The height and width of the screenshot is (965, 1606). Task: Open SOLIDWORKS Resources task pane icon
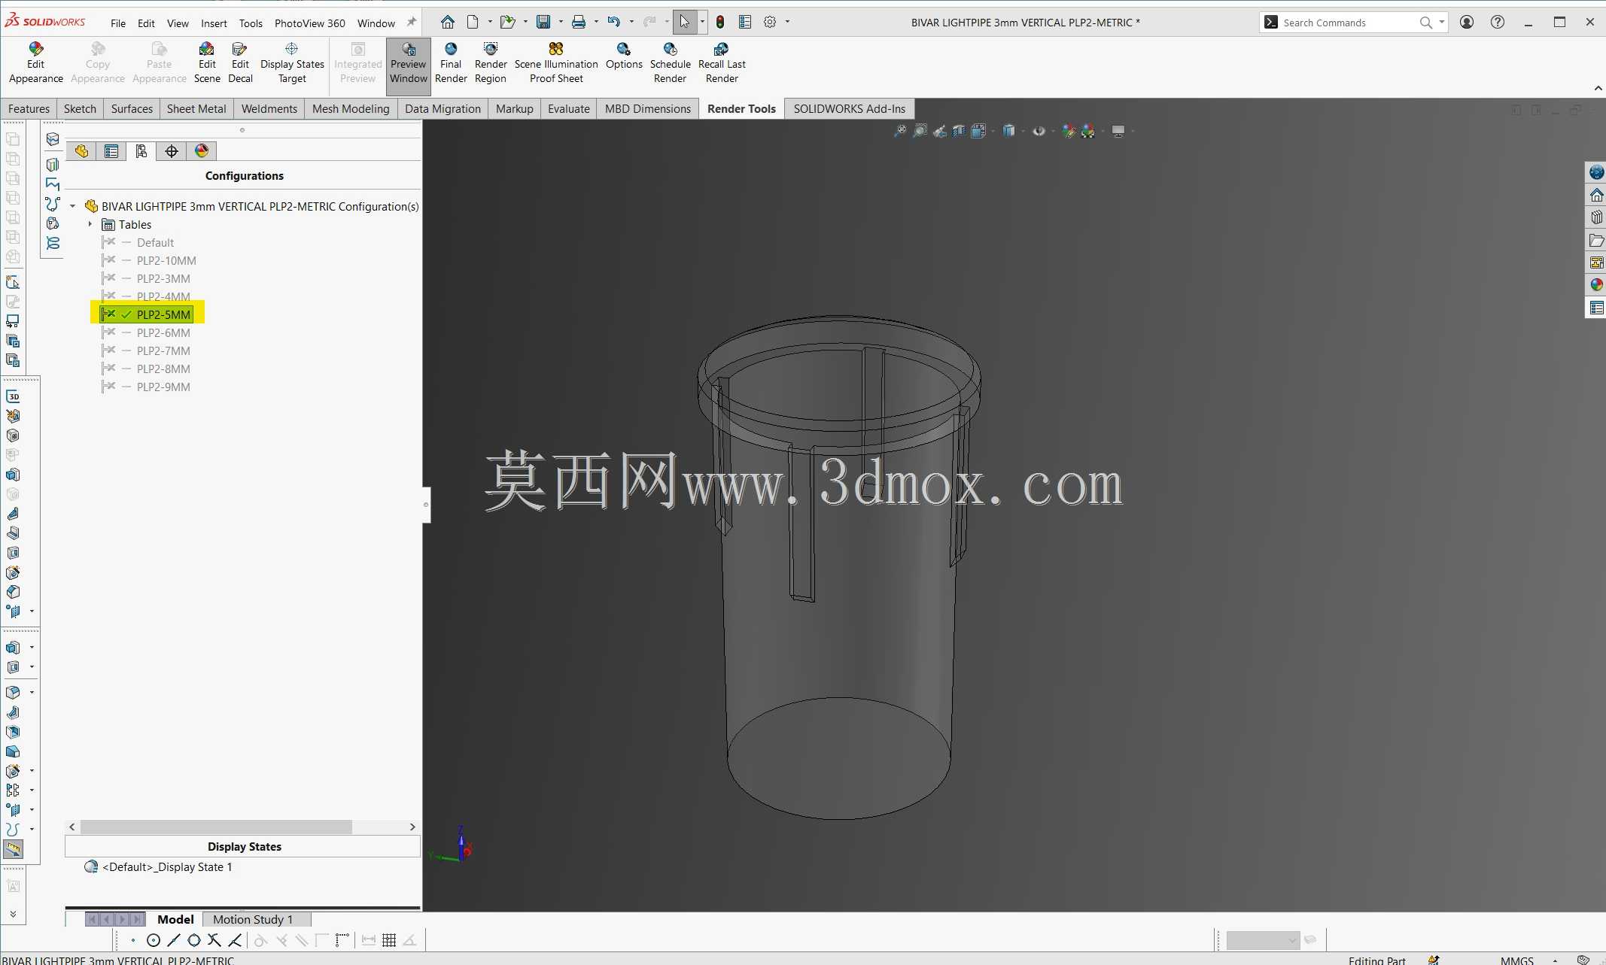[x=1596, y=195]
